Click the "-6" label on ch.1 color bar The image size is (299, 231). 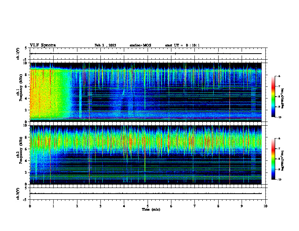[x=279, y=76]
